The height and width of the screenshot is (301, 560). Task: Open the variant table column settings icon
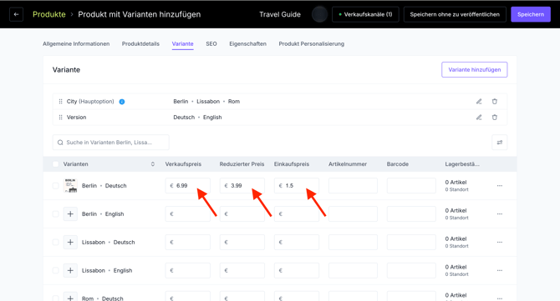[500, 143]
